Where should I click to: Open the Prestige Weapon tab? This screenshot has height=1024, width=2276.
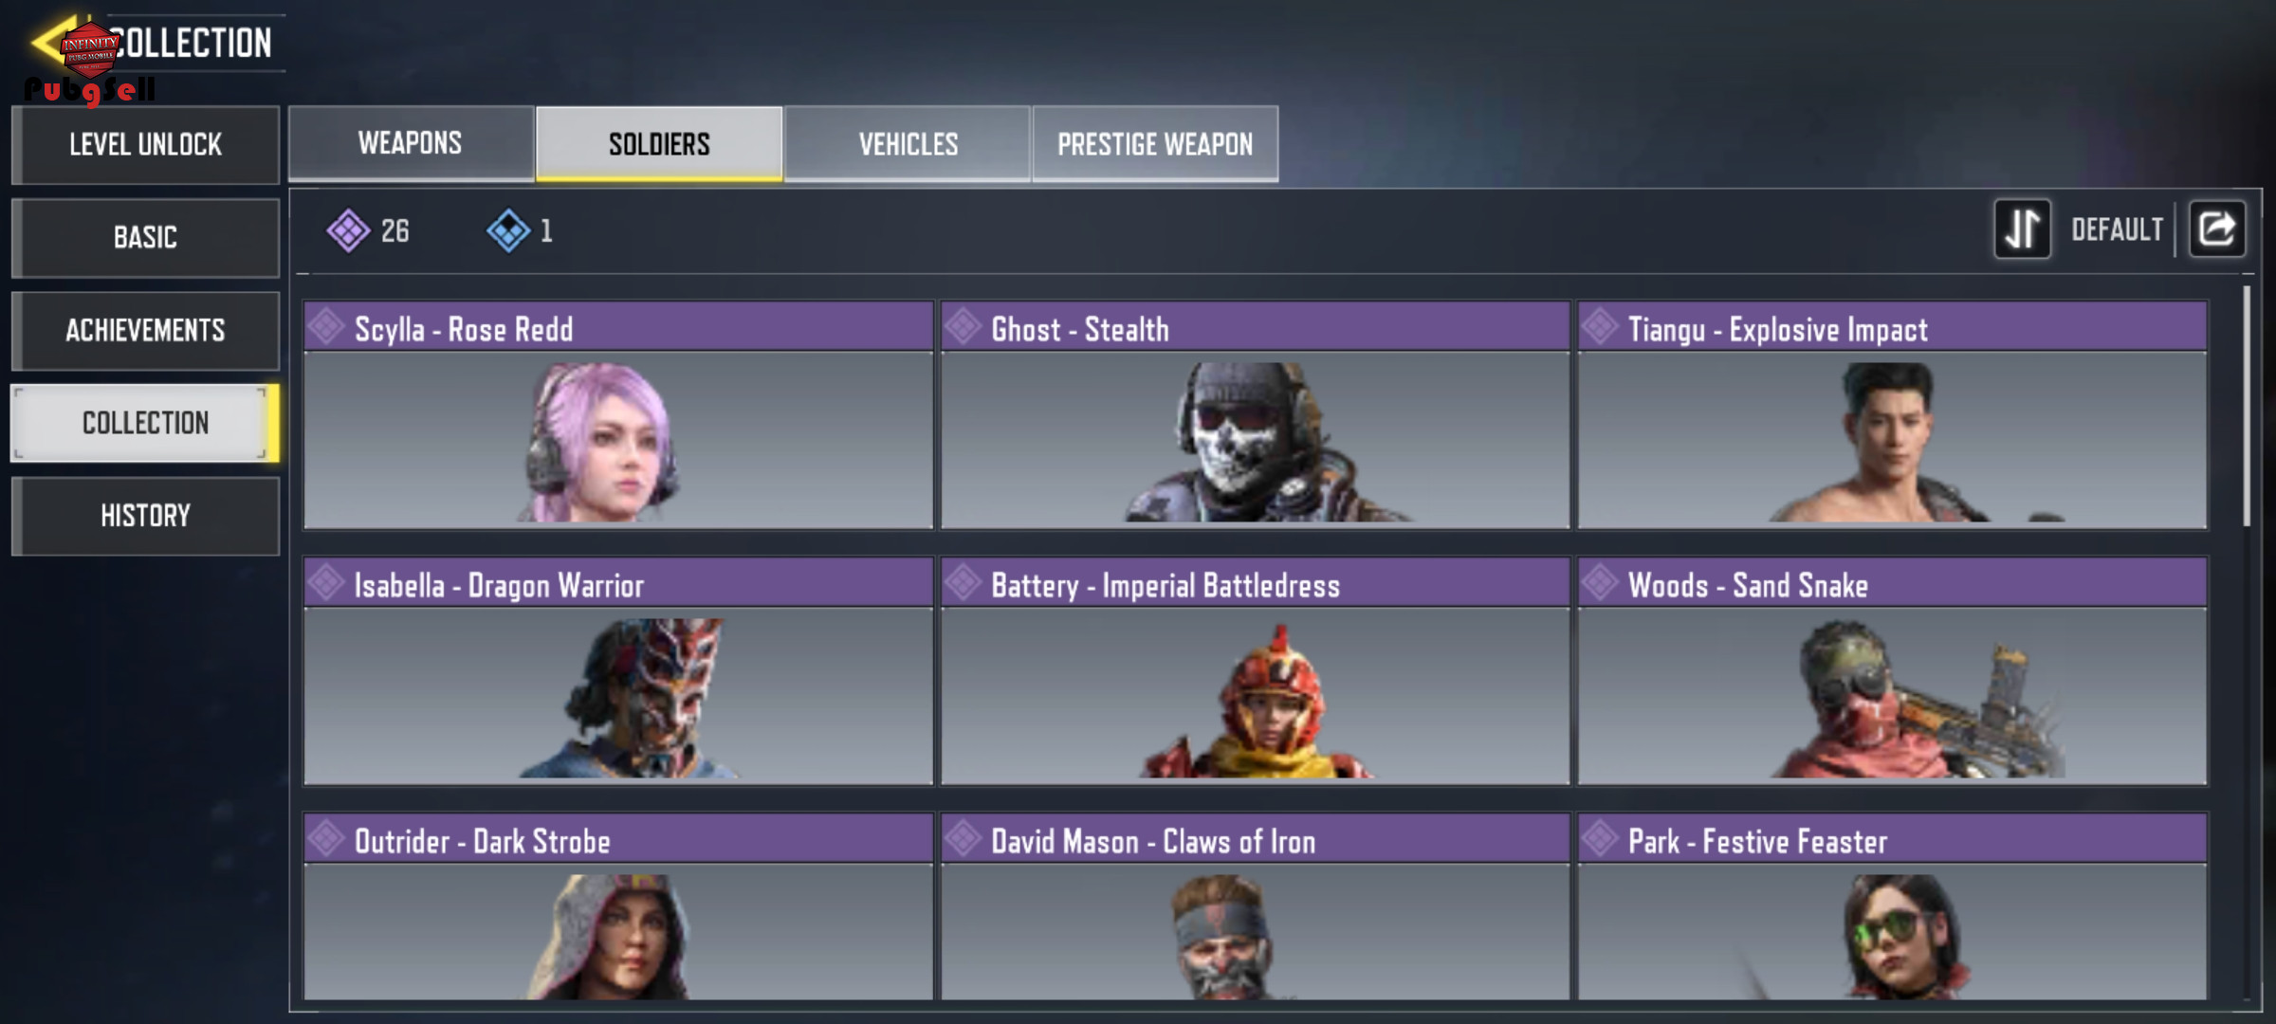[1155, 143]
